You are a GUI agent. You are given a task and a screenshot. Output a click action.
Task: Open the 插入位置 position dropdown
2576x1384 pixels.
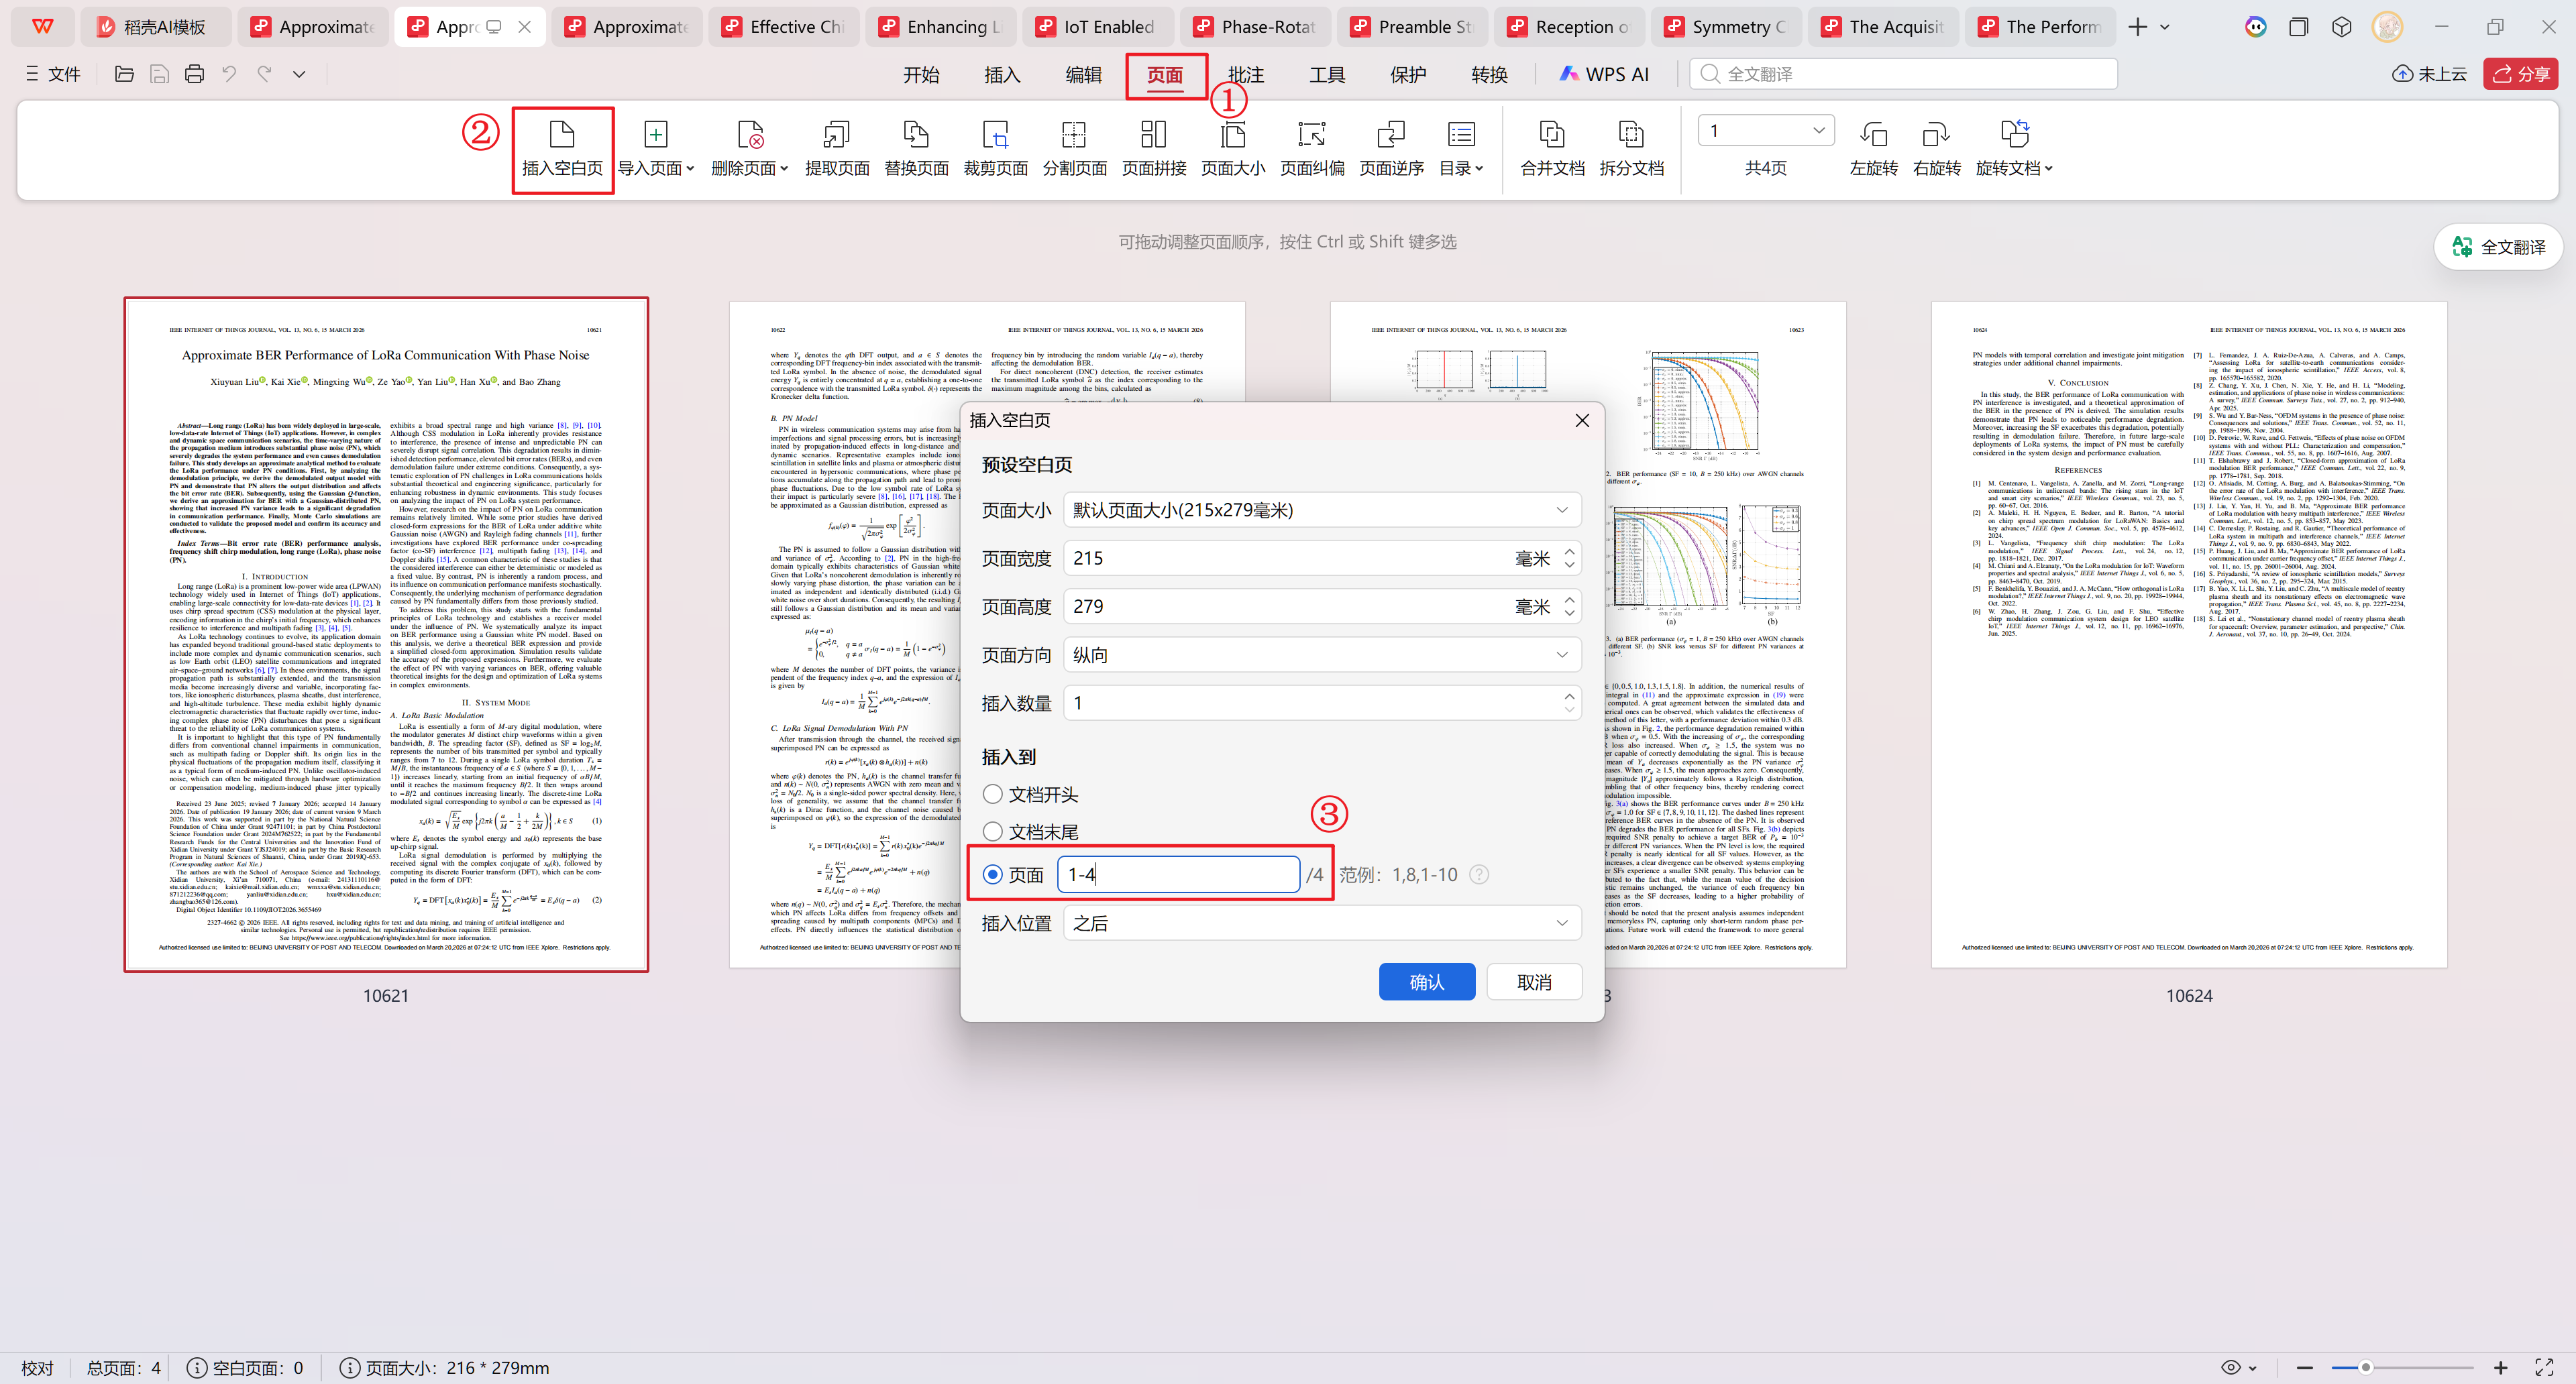1321,923
